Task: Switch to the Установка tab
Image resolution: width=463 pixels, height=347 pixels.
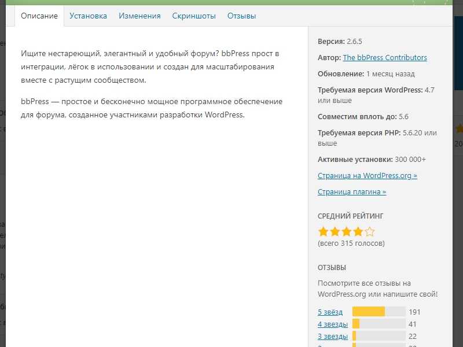Action: pyautogui.click(x=88, y=16)
